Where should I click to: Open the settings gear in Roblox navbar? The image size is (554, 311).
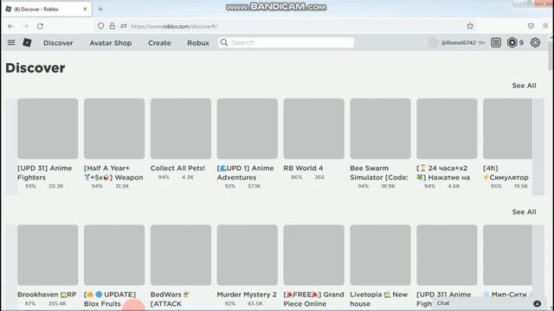coord(535,42)
